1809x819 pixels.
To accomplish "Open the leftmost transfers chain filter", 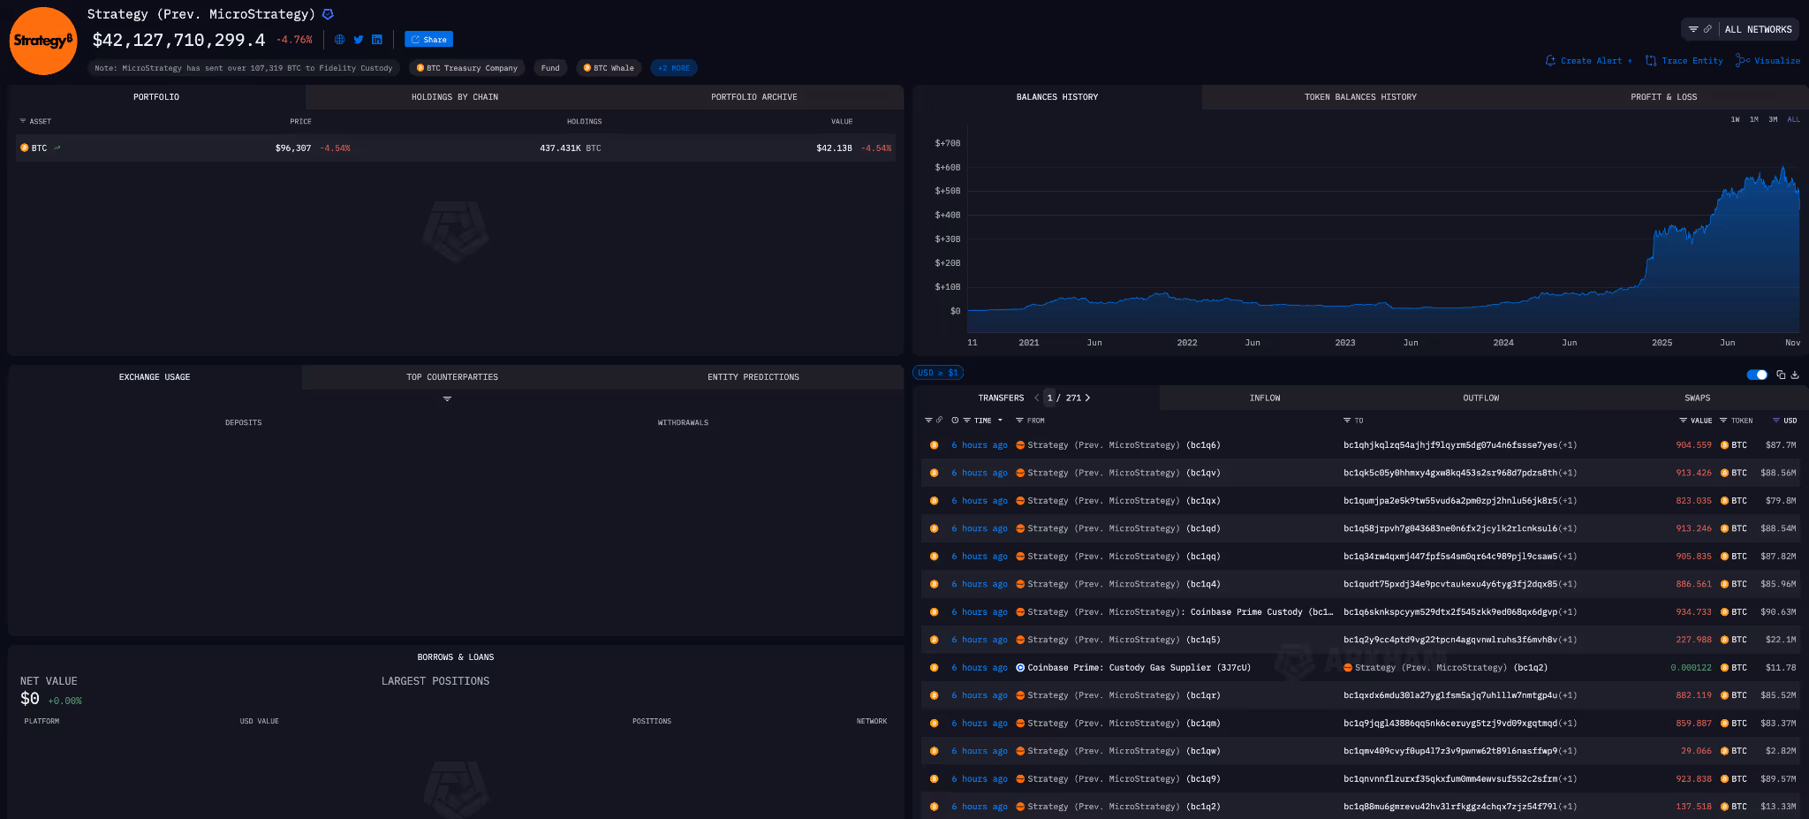I will (928, 421).
